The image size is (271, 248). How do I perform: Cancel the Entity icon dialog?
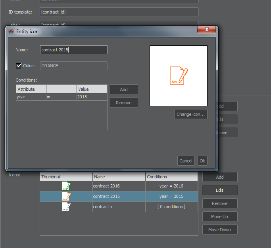click(186, 161)
